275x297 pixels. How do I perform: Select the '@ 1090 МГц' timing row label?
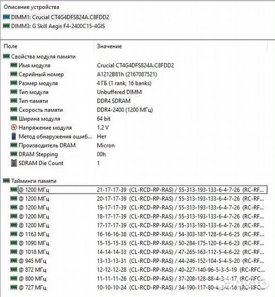34,243
